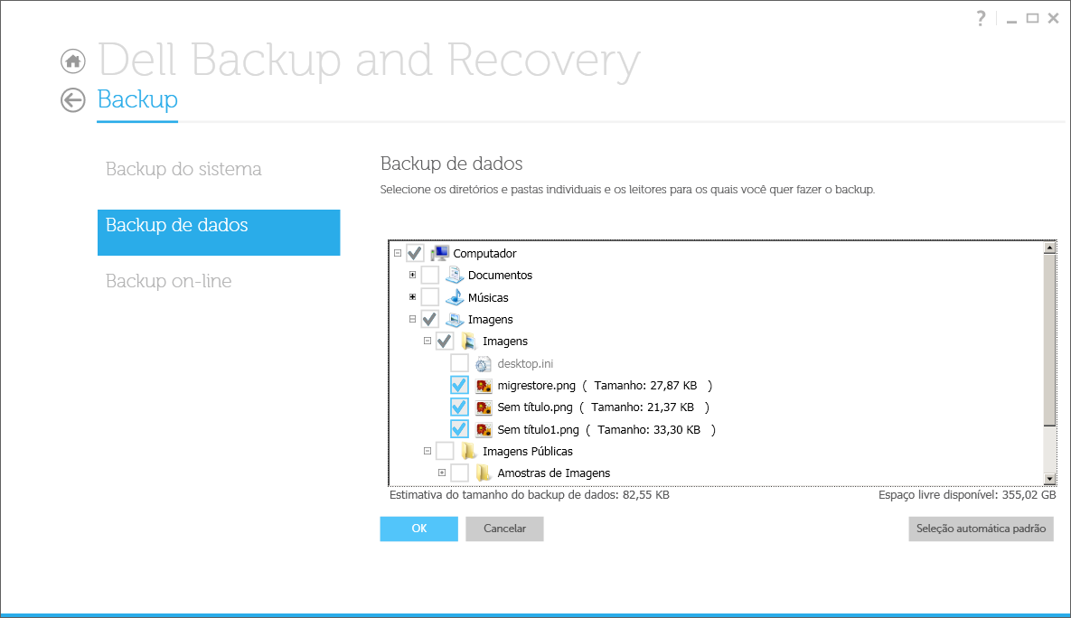Click the Computador computer icon
Image resolution: width=1071 pixels, height=618 pixels.
click(439, 253)
